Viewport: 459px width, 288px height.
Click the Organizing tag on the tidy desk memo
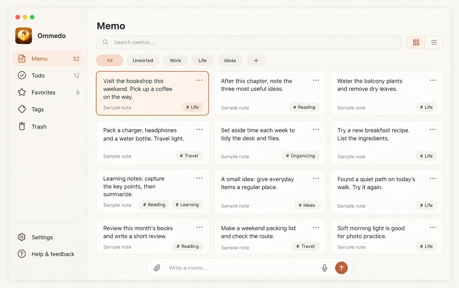(x=300, y=156)
